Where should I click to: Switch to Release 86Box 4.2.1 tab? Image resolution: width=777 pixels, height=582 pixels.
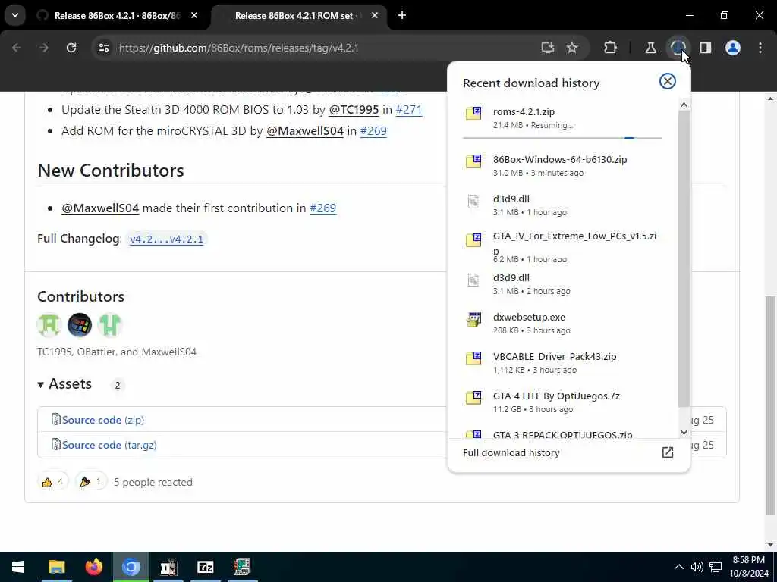pos(116,15)
